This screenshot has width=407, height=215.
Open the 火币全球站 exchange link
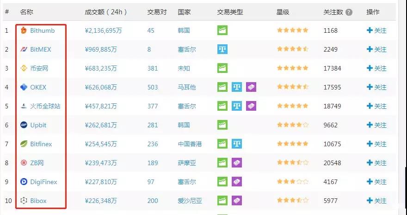[x=45, y=106]
